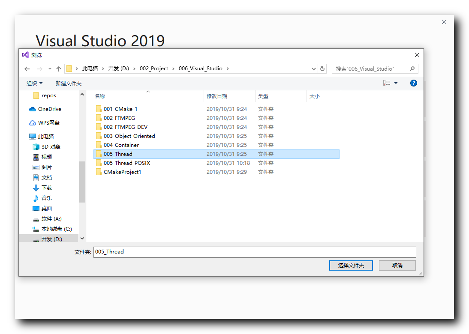Viewport: 469px width, 334px height.
Task: Go back using the back arrow
Action: [x=27, y=69]
